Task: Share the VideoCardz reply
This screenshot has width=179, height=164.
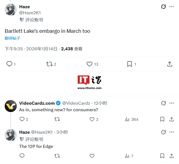Action: (172, 119)
